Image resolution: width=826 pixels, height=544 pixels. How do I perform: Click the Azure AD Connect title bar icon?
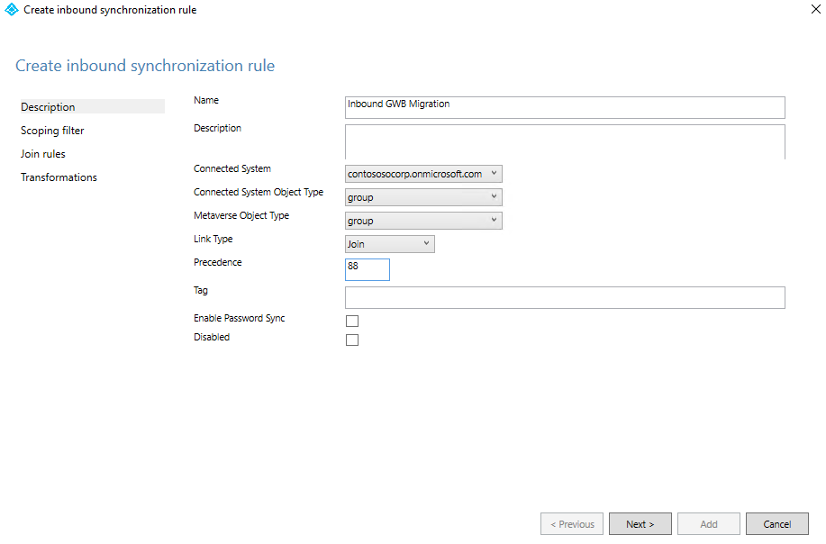[12, 10]
